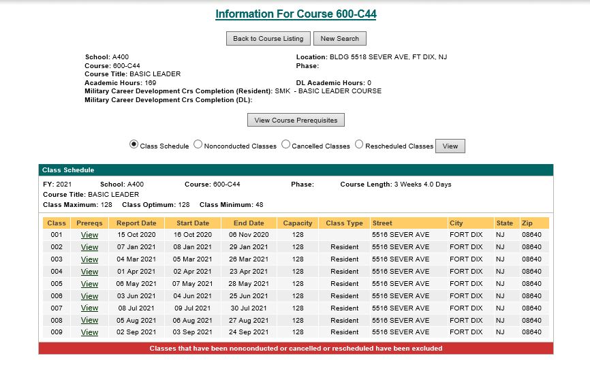
Task: Open prereqs View link for class 004
Action: click(x=89, y=272)
